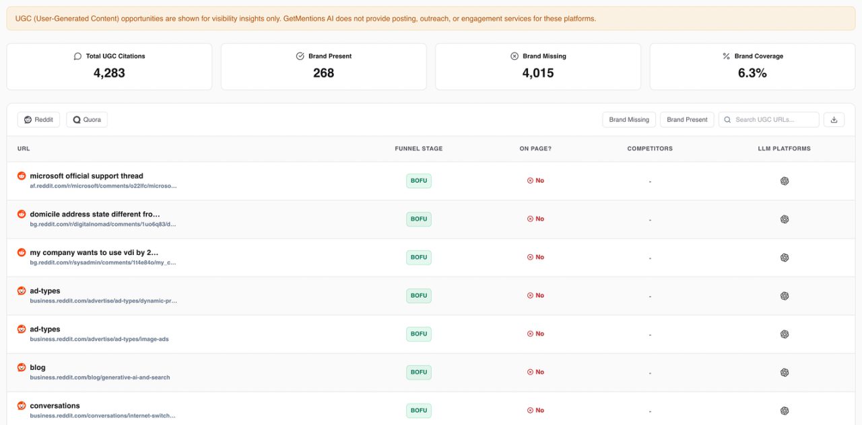Image resolution: width=862 pixels, height=425 pixels.
Task: Click the bg.reddit.com digitalnomad URL text
Action: [x=103, y=224]
